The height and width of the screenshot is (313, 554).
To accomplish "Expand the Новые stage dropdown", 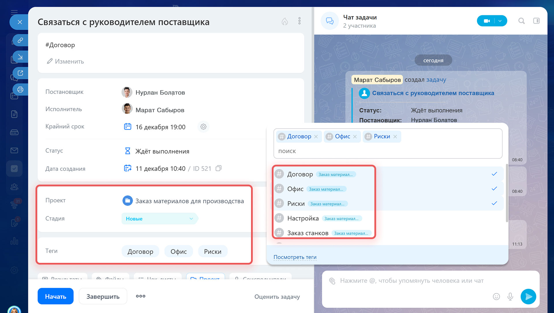I will [x=191, y=219].
